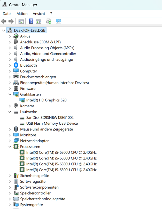Screen dimensions: 162x209
Task: Click the Forward arrow toolbar icon
Action: pos(11,21)
